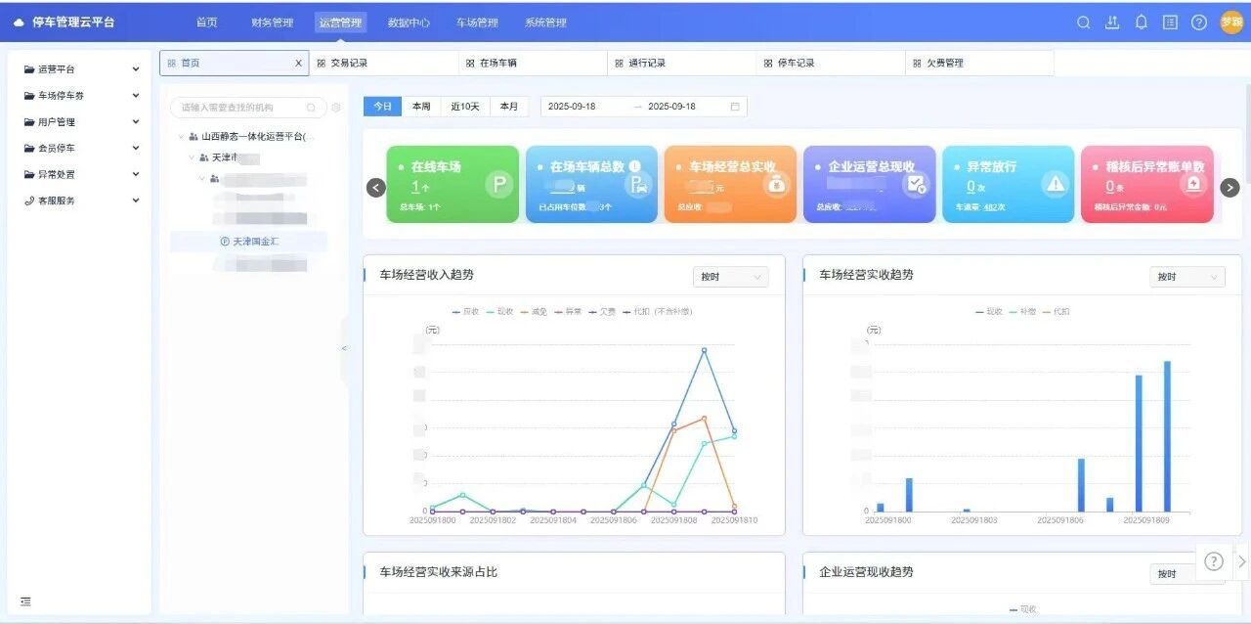Click the search magnifier icon in header
This screenshot has height=624, width=1251.
point(1083,22)
